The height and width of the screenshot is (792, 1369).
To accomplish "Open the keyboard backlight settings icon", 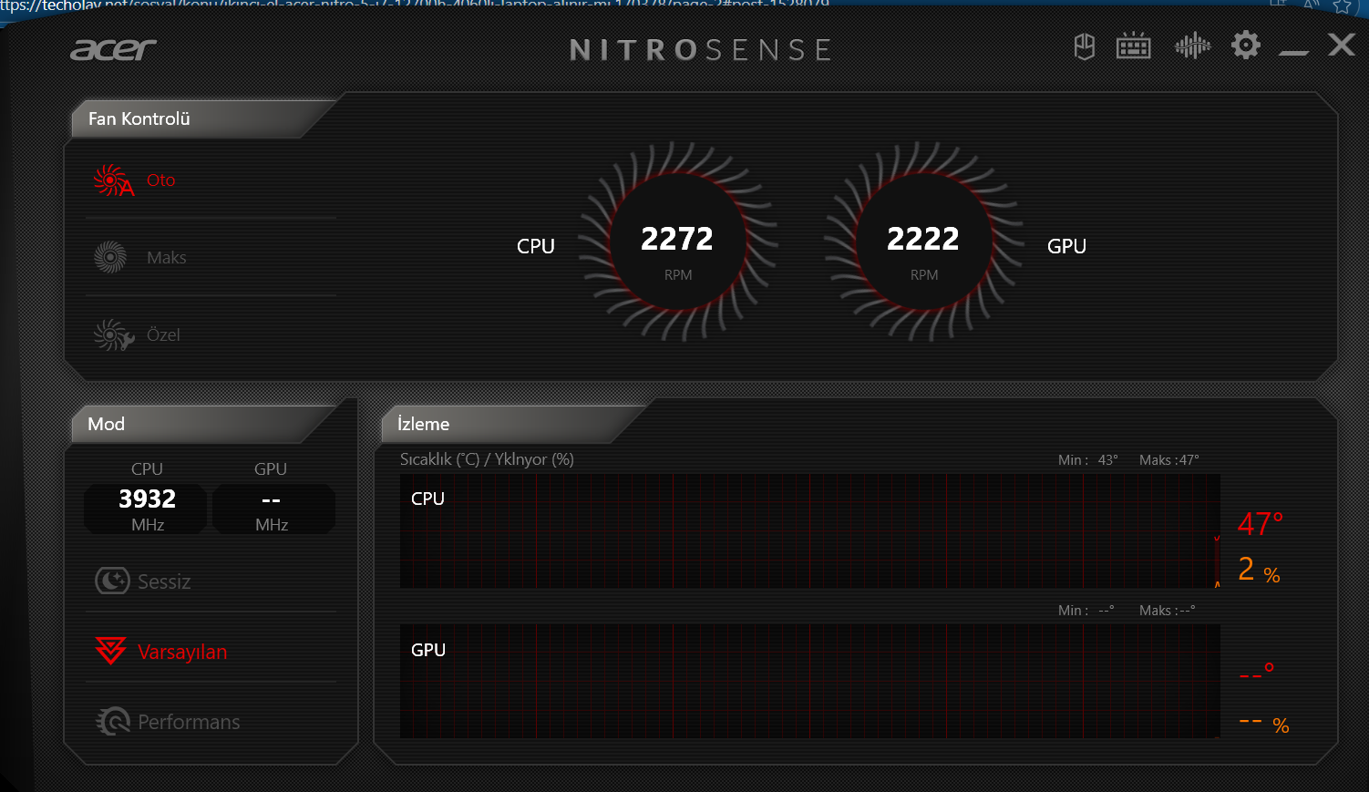I will tap(1133, 46).
